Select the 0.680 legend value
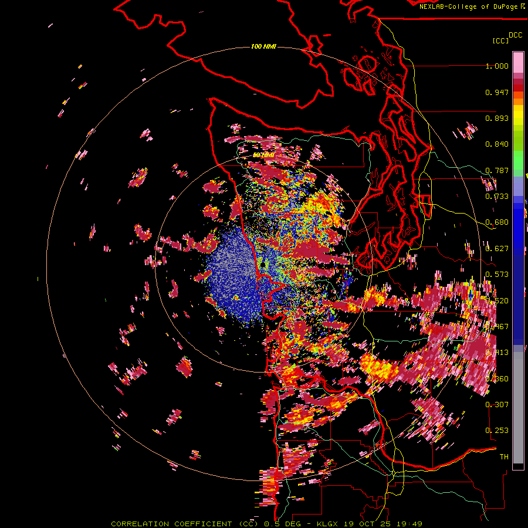Viewport: 528px width, 528px height. pyautogui.click(x=497, y=222)
